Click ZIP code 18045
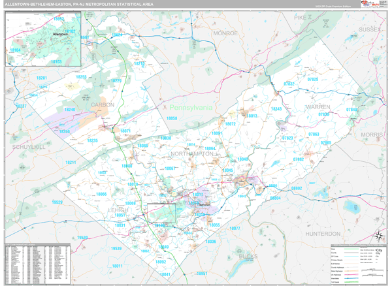This screenshot has height=286, width=392. (228, 170)
